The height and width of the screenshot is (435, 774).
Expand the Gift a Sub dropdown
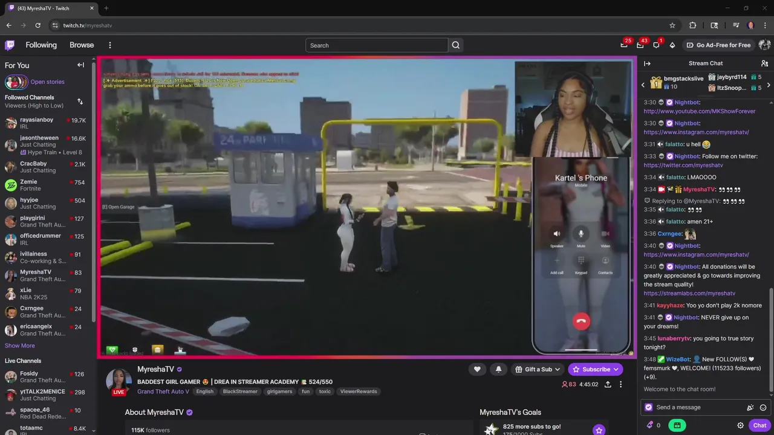pyautogui.click(x=538, y=369)
